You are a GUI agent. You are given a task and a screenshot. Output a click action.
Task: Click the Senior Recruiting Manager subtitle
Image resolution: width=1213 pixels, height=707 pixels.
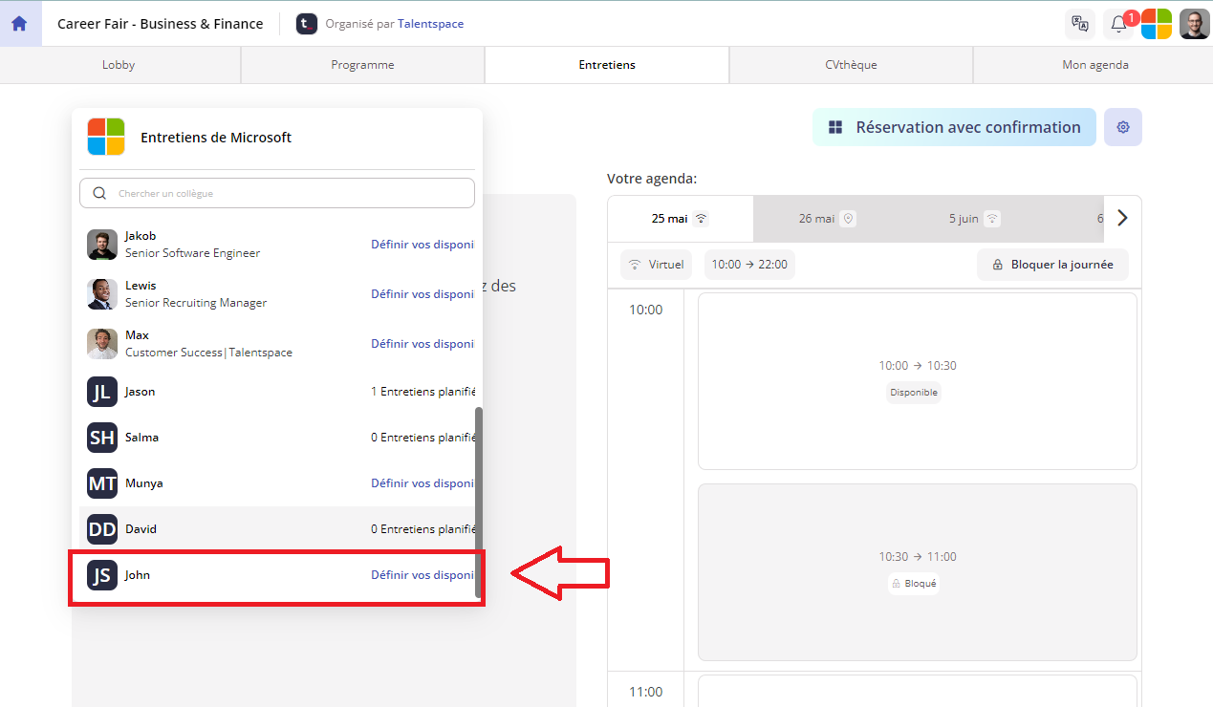point(196,303)
